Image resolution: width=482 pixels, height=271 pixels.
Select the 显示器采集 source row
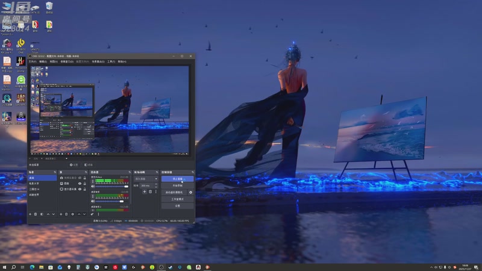tap(73, 189)
